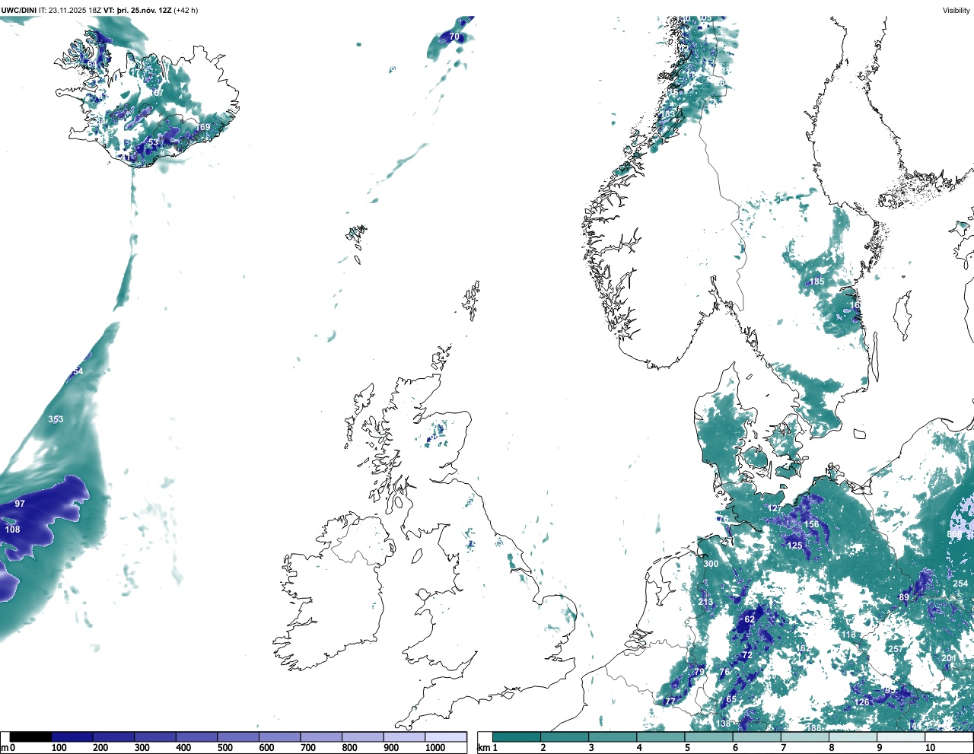Click the "1000" tick label in the legend

pyautogui.click(x=435, y=748)
